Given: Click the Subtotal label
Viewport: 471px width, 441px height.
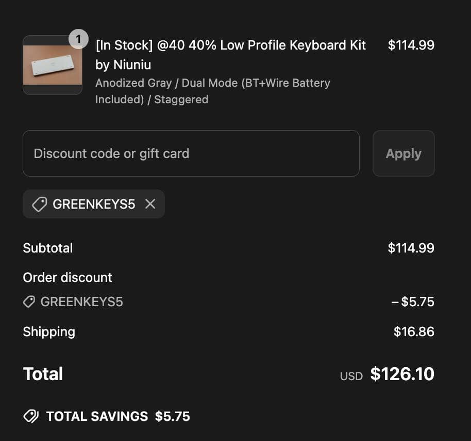Looking at the screenshot, I should (48, 248).
